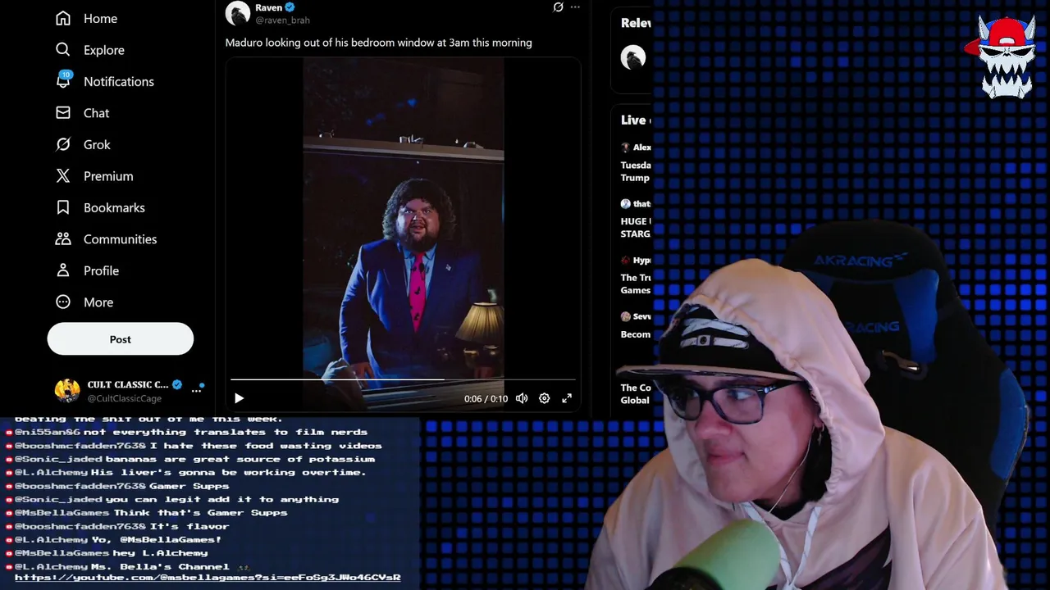The width and height of the screenshot is (1050, 590).
Task: Enter fullscreen with expand icon
Action: [567, 398]
